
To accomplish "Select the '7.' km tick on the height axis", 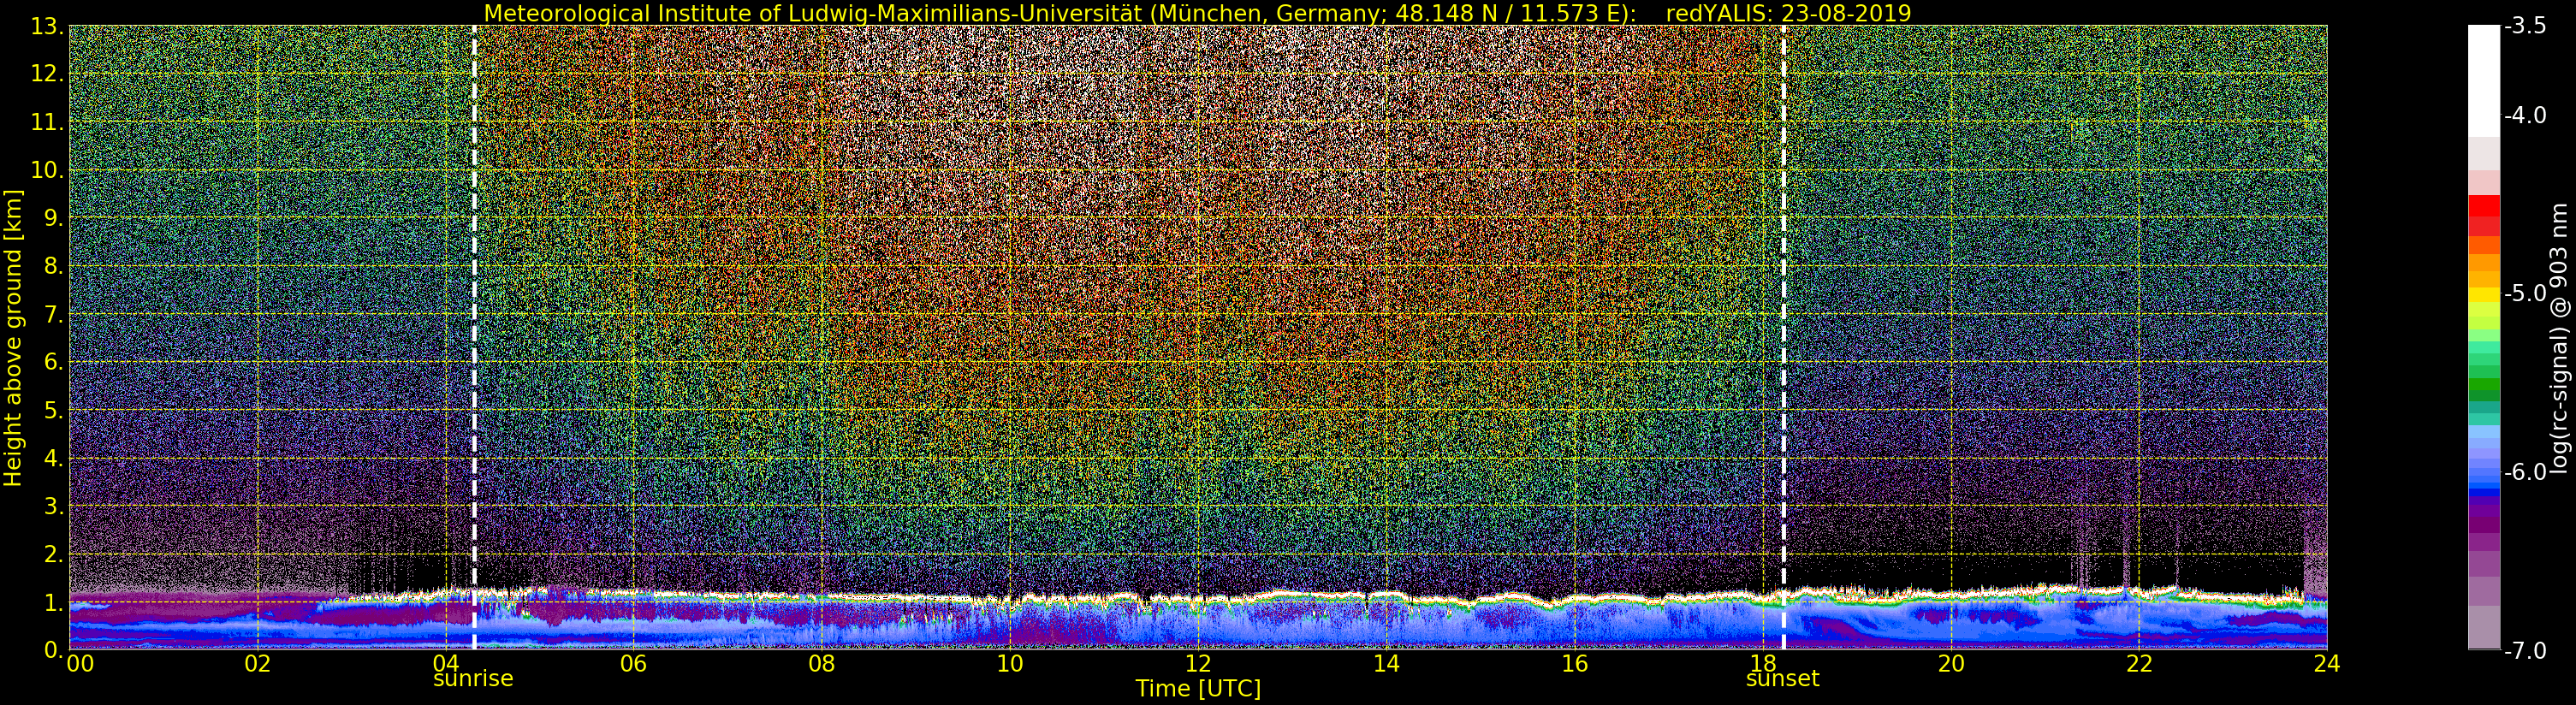I will point(54,314).
